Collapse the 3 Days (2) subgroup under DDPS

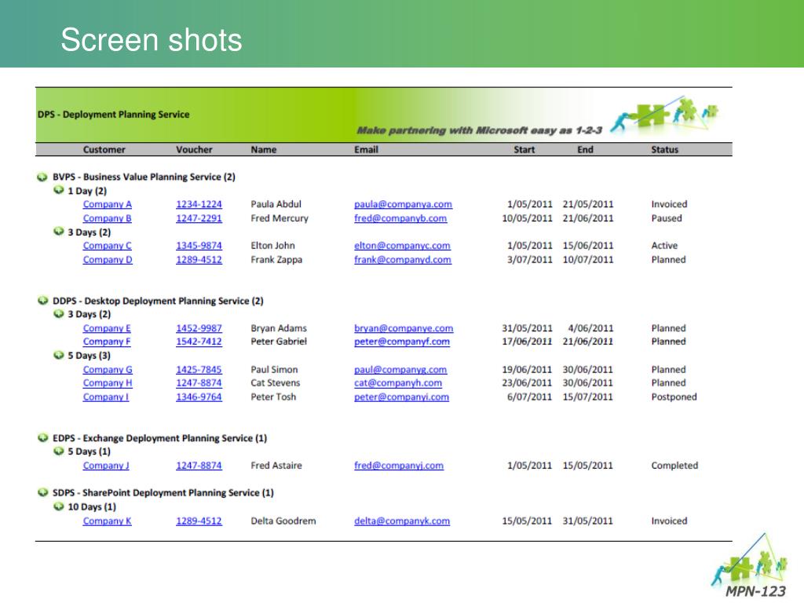58,314
